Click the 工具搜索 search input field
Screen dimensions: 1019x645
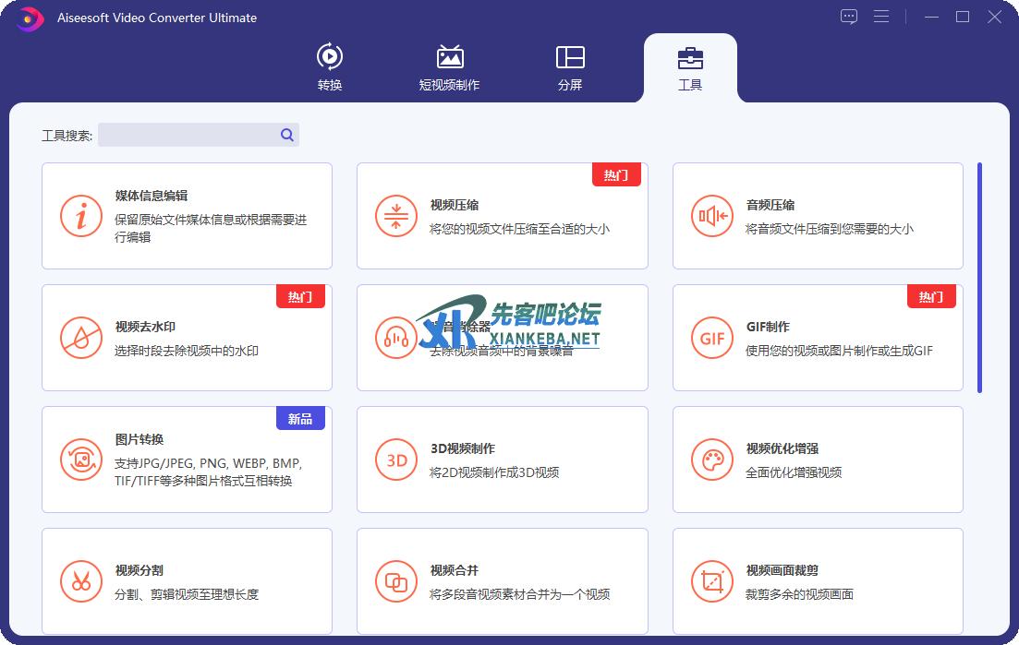(x=188, y=135)
